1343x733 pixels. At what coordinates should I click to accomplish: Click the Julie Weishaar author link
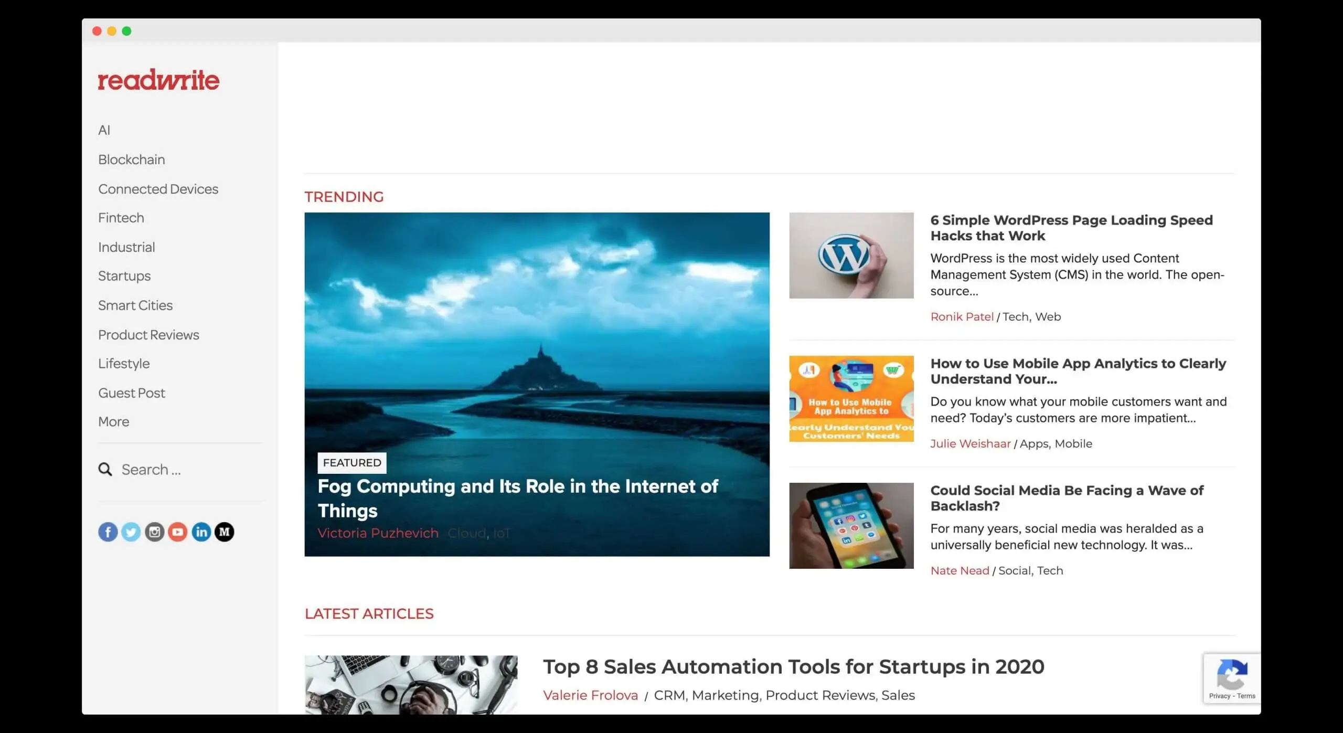[x=970, y=443]
